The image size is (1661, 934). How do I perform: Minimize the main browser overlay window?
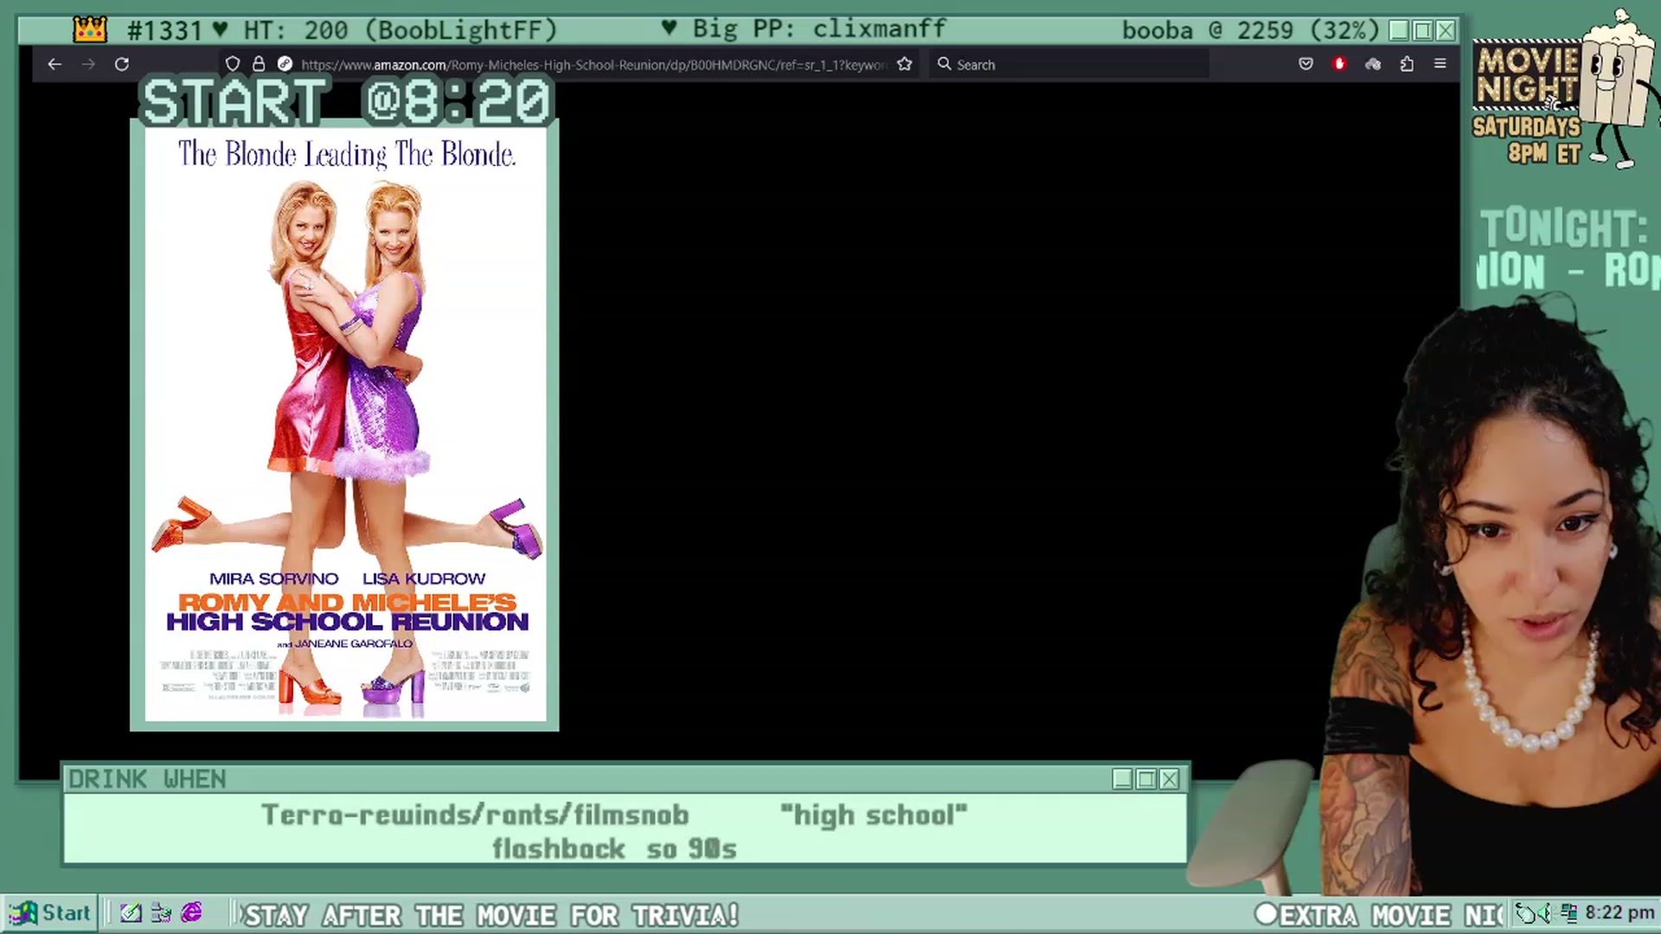(1399, 31)
